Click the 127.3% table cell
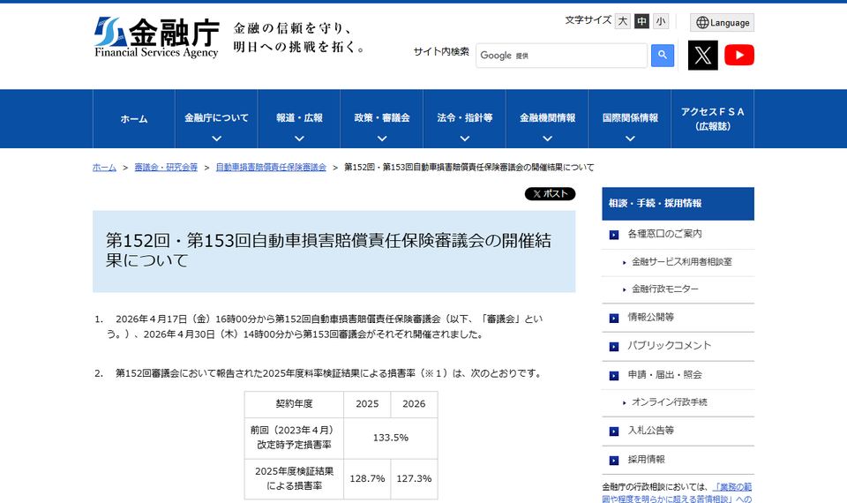This screenshot has width=847, height=503. pyautogui.click(x=414, y=478)
